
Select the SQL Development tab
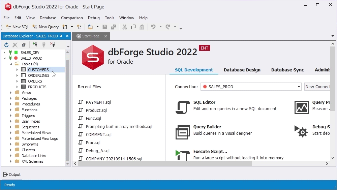[x=194, y=70]
